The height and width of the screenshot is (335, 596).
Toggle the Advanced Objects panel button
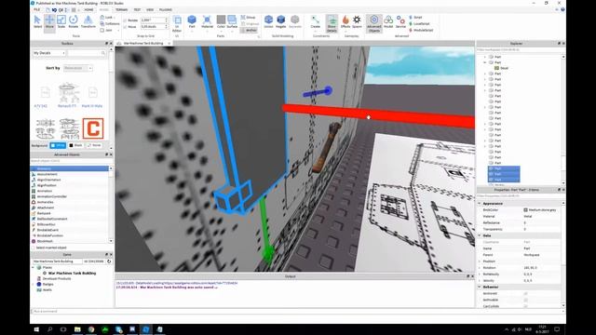[x=374, y=23]
